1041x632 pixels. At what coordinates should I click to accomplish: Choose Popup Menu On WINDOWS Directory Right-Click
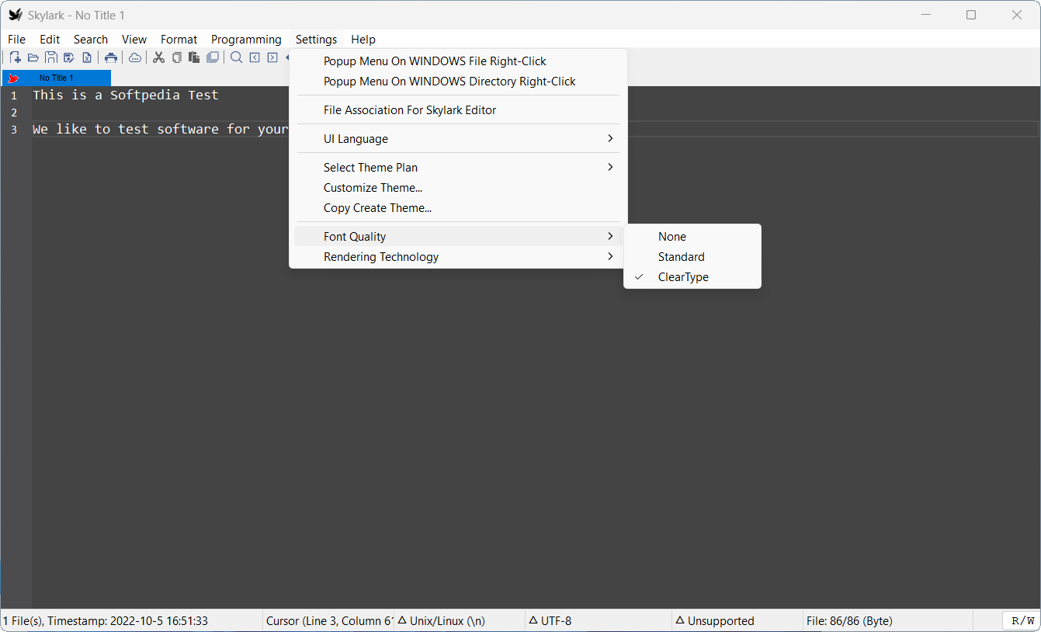click(458, 82)
